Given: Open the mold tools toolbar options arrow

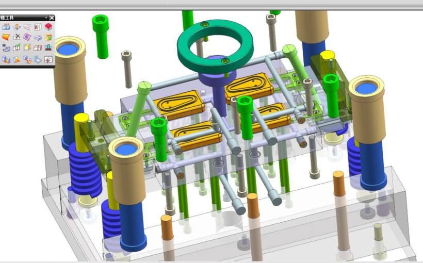Looking at the screenshot, I should click(46, 18).
